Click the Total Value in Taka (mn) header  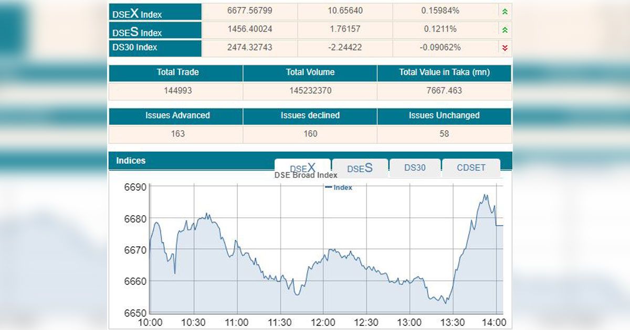click(x=445, y=72)
